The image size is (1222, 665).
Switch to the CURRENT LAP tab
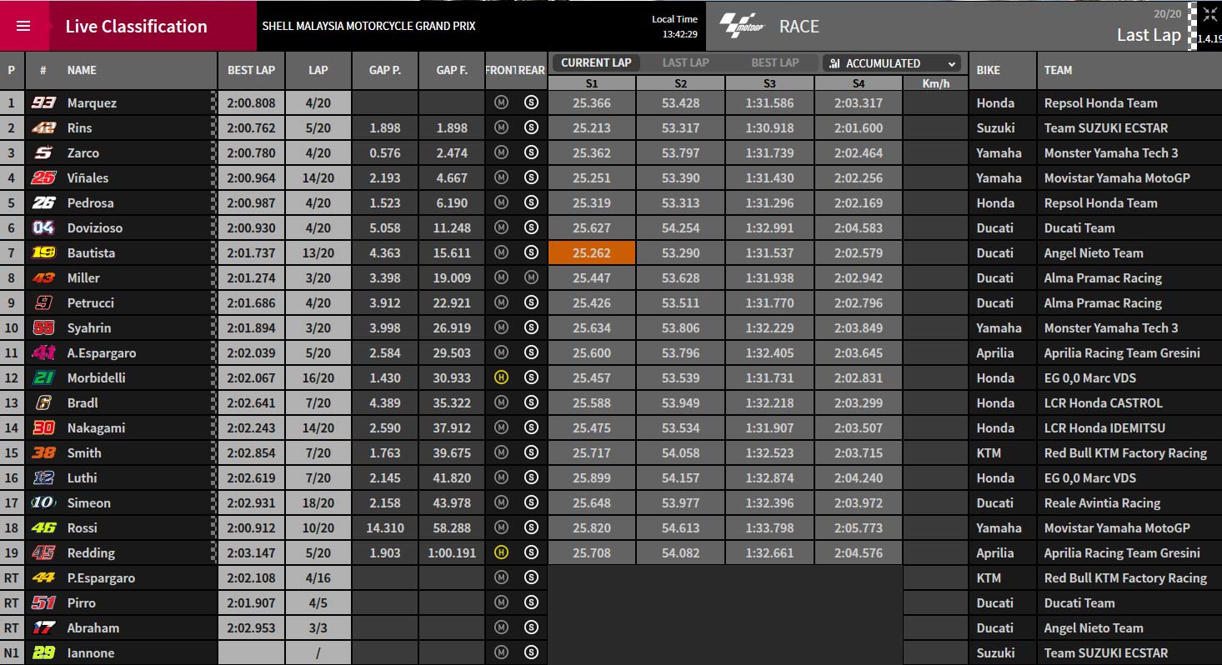(596, 62)
